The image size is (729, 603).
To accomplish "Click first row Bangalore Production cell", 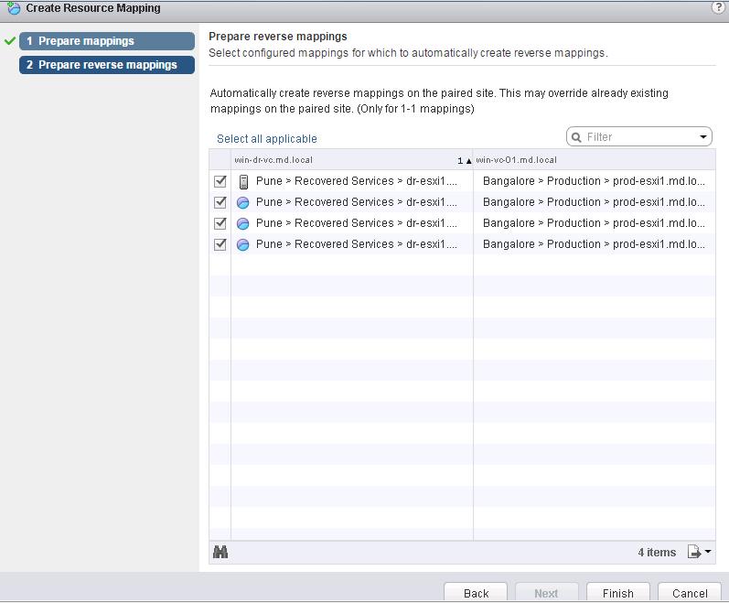I will (x=595, y=181).
